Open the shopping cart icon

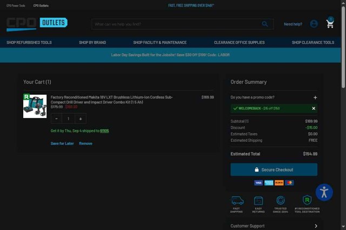[330, 23]
